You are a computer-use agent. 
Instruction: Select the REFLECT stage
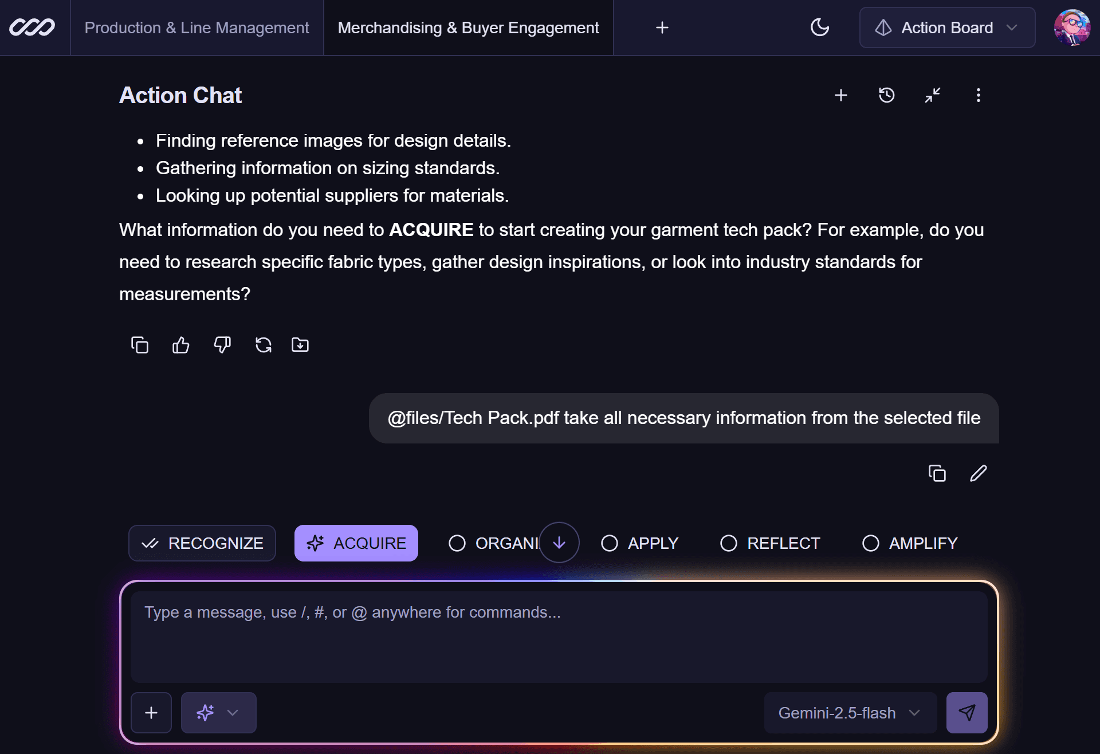[x=771, y=543]
